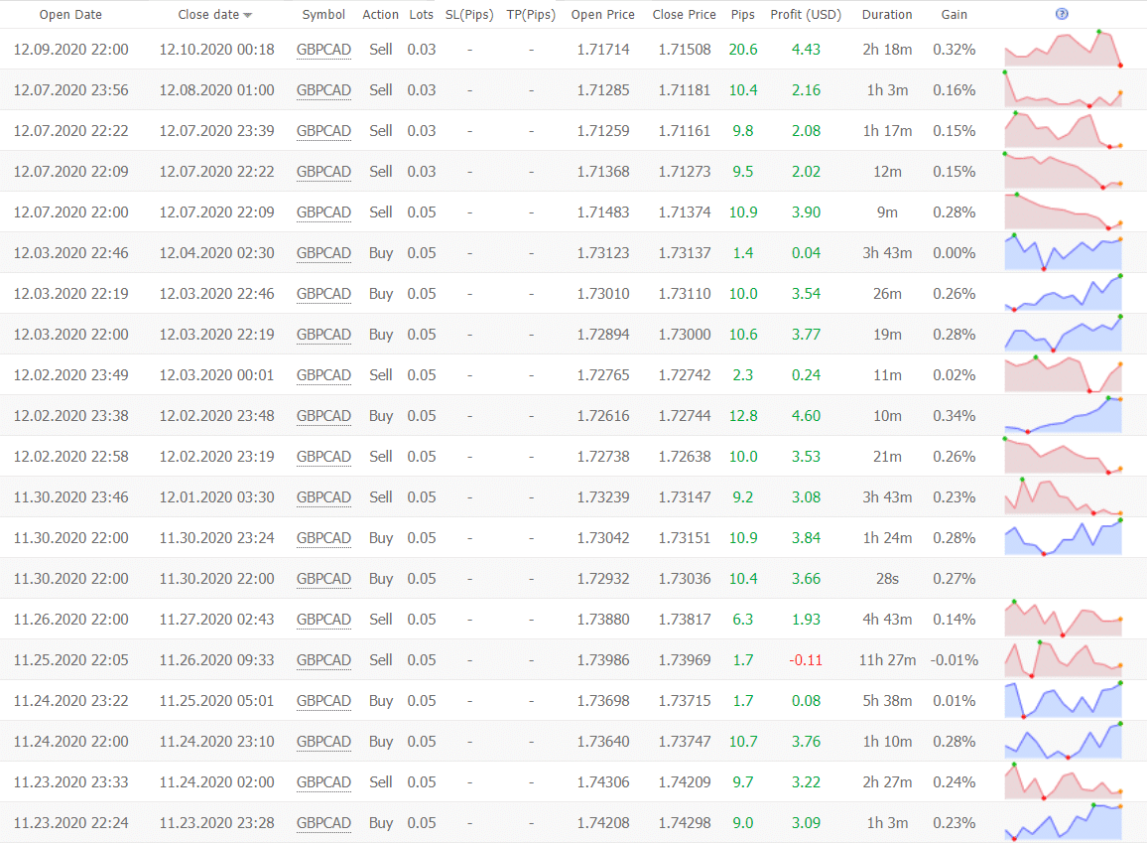Viewport: 1148px width, 843px height.
Task: Select duration 11h 27m
Action: click(x=887, y=660)
